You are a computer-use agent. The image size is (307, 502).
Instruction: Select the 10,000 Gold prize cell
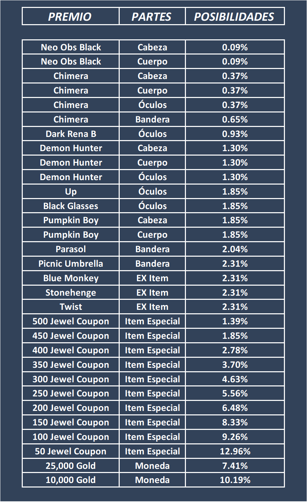pyautogui.click(x=71, y=480)
